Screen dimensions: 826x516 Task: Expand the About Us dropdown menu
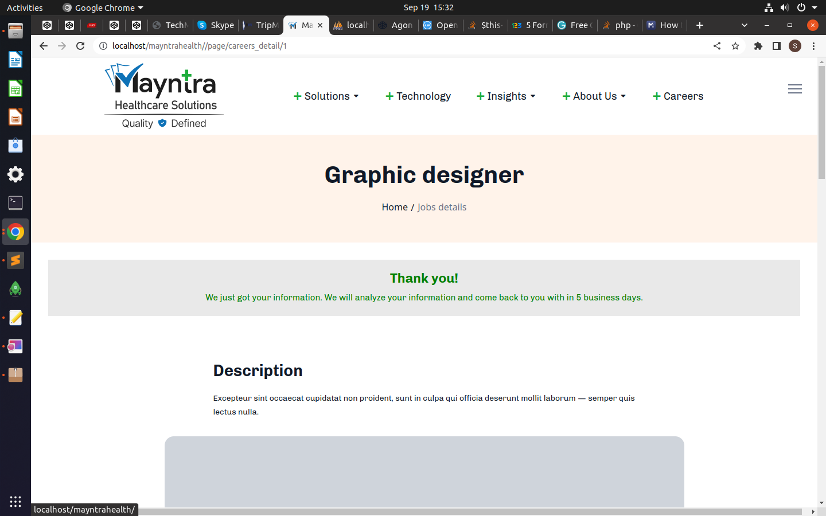click(x=594, y=96)
